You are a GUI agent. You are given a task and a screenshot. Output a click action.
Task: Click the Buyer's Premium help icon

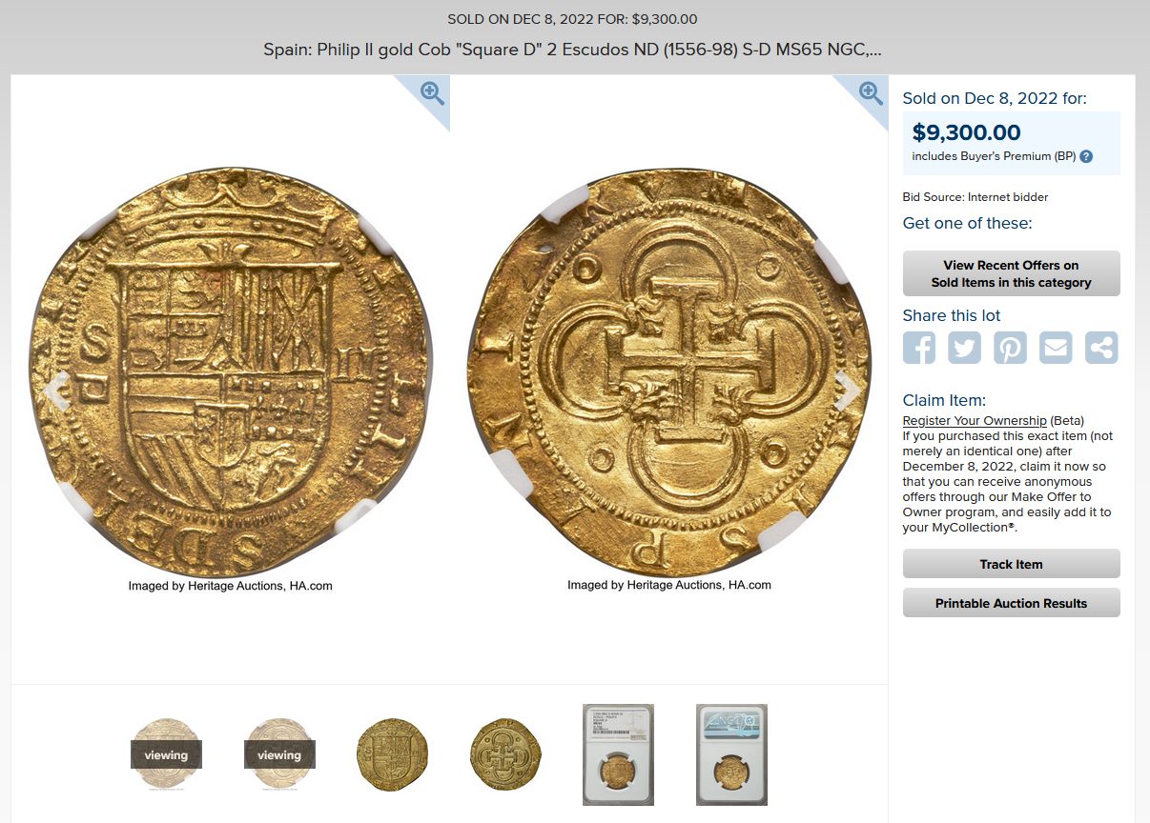(x=1086, y=156)
